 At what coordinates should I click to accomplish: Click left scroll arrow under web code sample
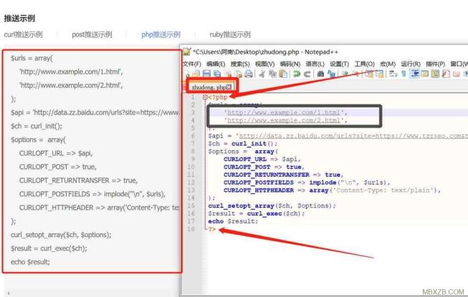click(x=9, y=293)
